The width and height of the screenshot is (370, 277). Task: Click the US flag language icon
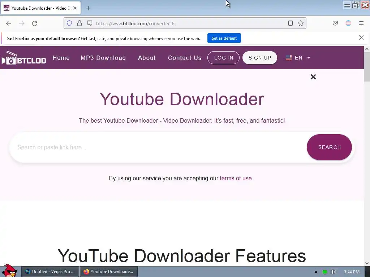click(289, 58)
